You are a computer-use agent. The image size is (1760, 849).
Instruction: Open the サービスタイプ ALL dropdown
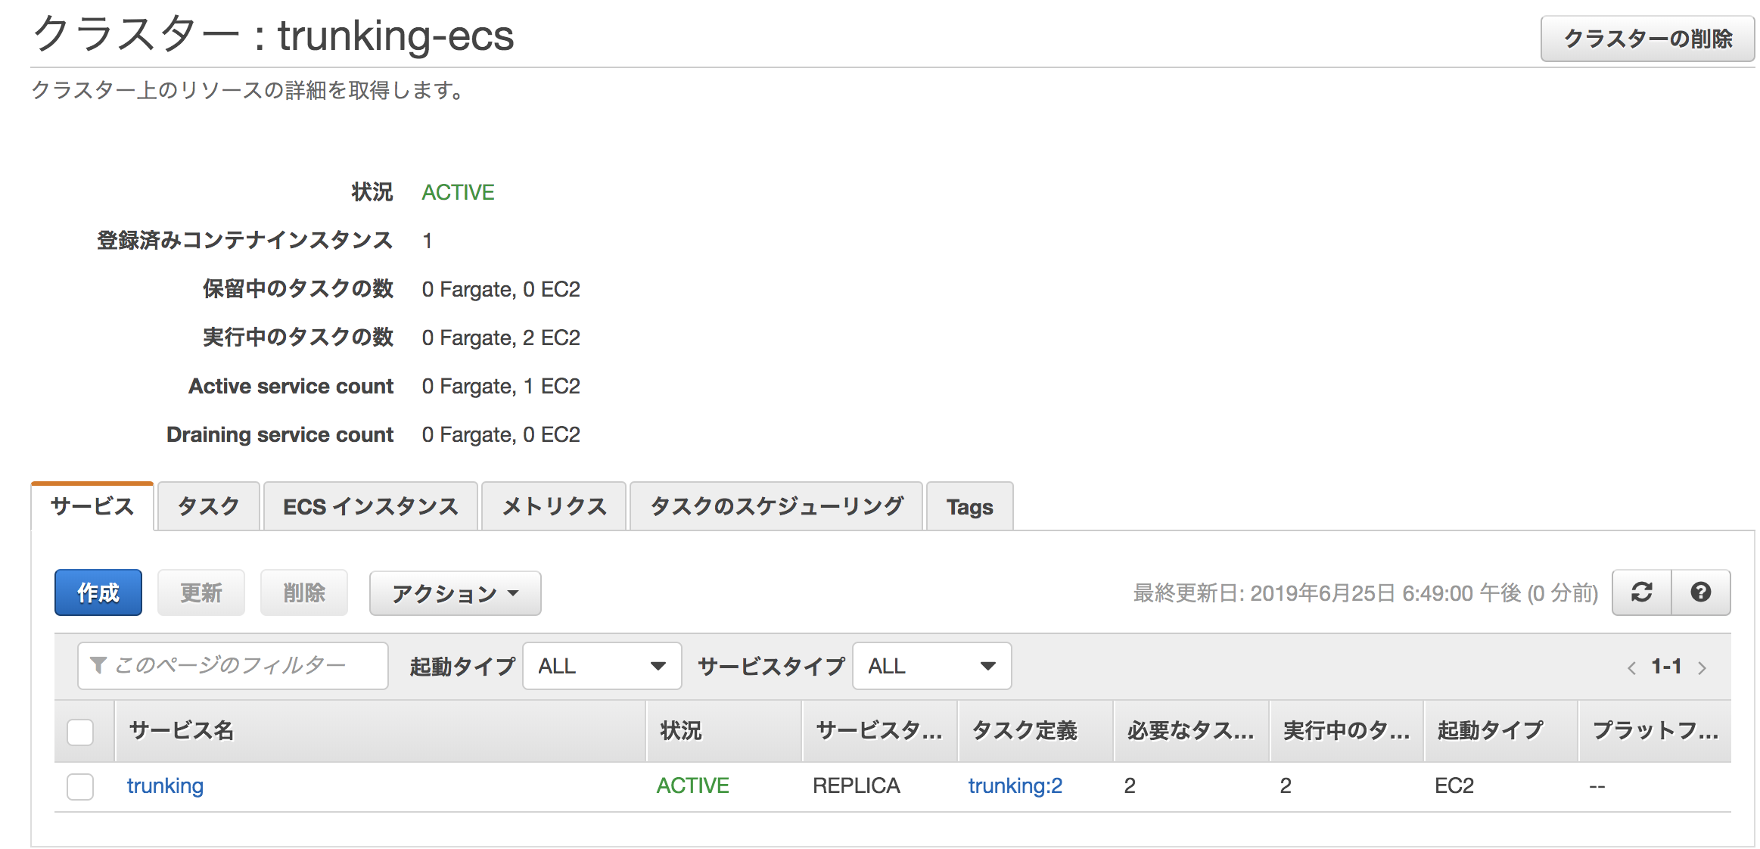click(x=931, y=666)
